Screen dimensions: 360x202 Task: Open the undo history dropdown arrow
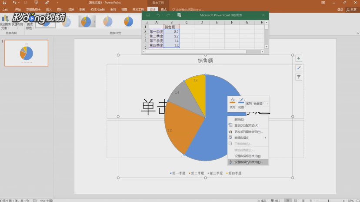19,3
